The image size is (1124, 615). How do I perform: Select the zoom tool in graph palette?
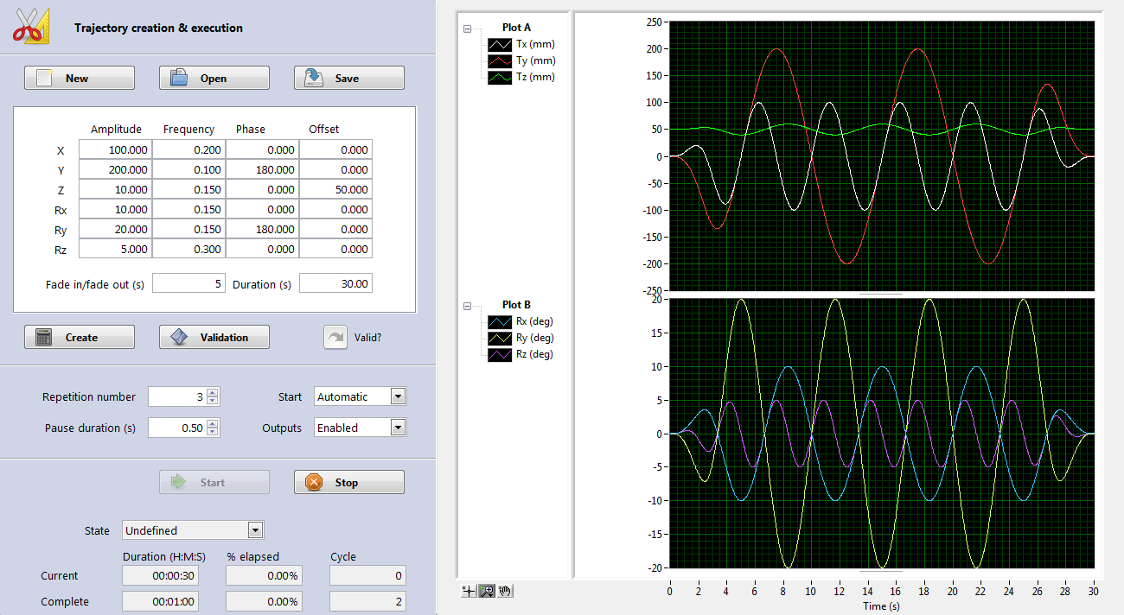click(x=487, y=591)
